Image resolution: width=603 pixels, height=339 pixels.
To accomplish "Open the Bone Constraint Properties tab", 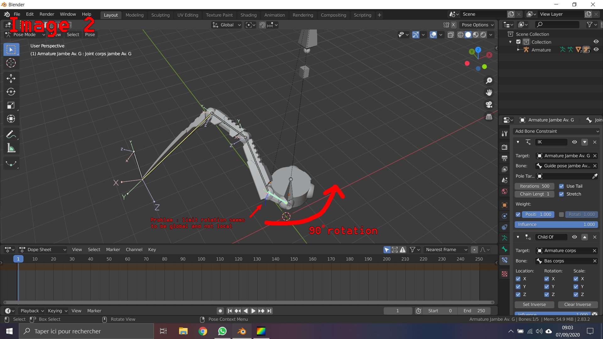I will 505,260.
